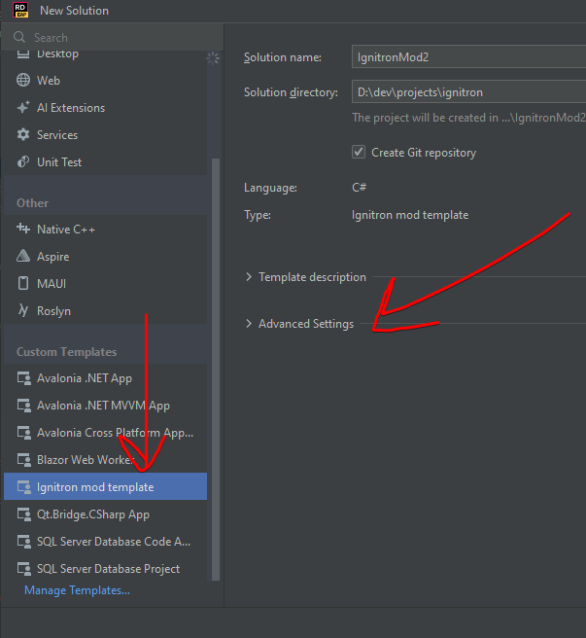Click the Type value Ignitron mod template
Screen dimensions: 586x638
point(410,215)
